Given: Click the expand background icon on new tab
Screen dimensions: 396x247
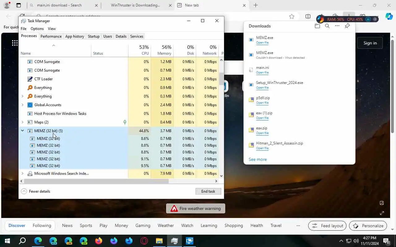Looking at the screenshot, I should pyautogui.click(x=382, y=213).
